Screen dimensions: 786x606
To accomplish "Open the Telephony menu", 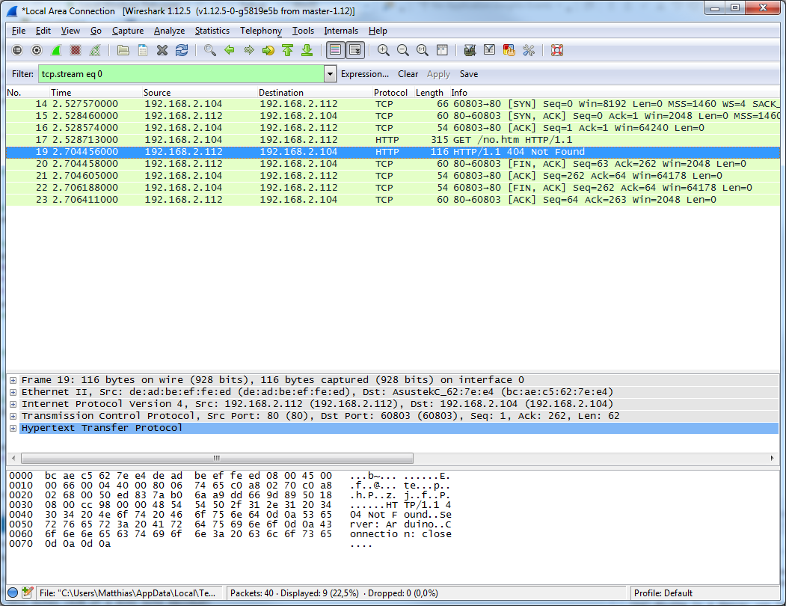I will pos(261,31).
